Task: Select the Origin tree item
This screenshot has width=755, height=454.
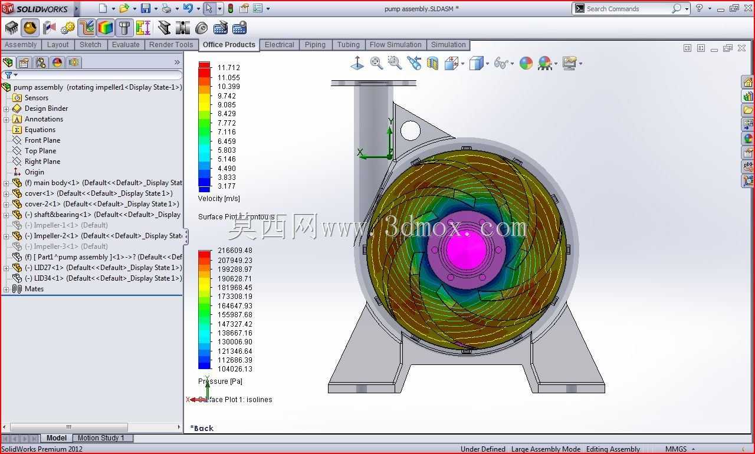Action: [34, 172]
